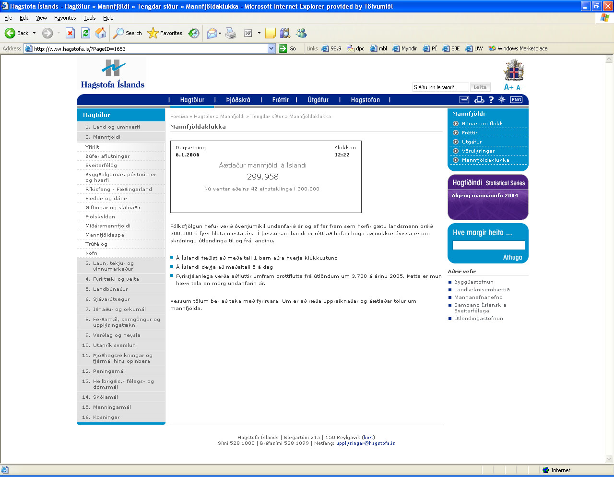Screen dimensions: 614x477
Task: Go to the browser Home page icon
Action: 101,33
